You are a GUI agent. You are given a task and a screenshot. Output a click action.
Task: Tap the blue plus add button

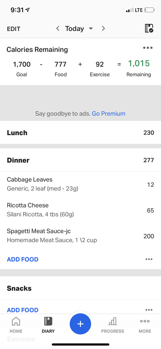tap(80, 324)
